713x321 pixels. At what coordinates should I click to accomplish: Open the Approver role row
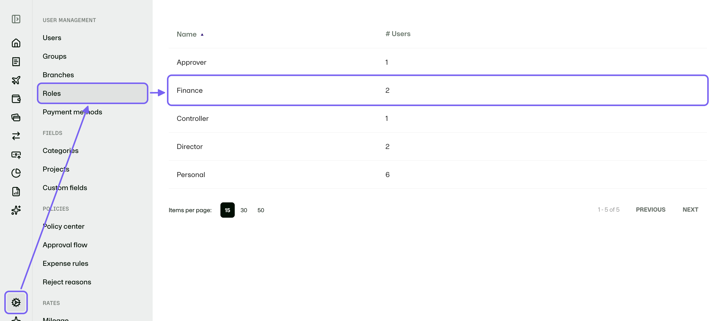[x=438, y=62]
